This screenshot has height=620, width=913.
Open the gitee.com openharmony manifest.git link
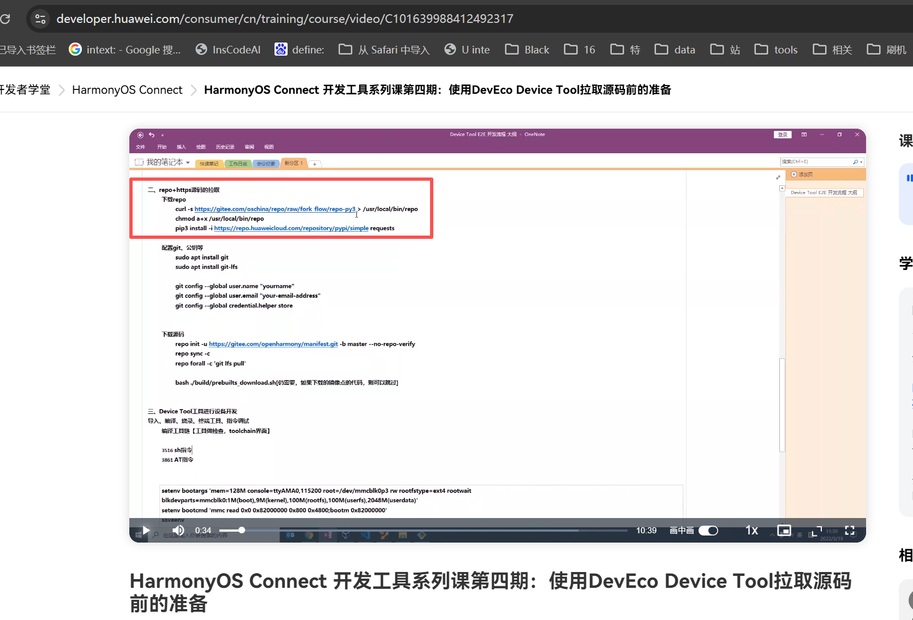pyautogui.click(x=273, y=344)
